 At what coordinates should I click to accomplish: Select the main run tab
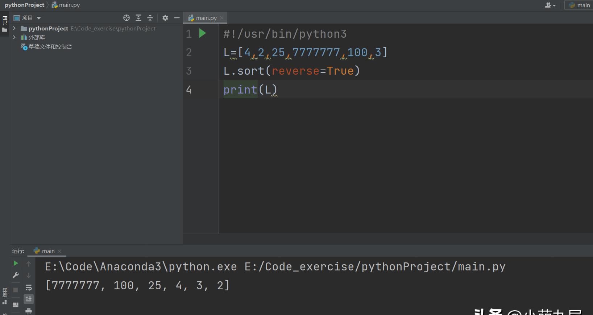44,251
